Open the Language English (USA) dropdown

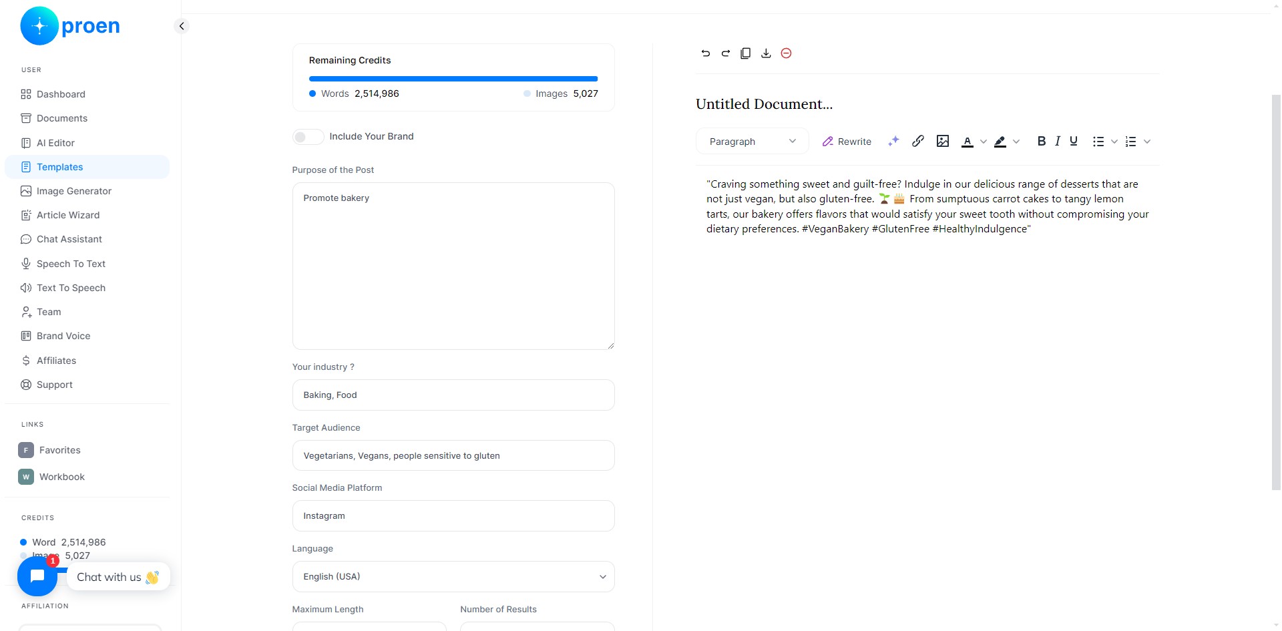pyautogui.click(x=453, y=577)
